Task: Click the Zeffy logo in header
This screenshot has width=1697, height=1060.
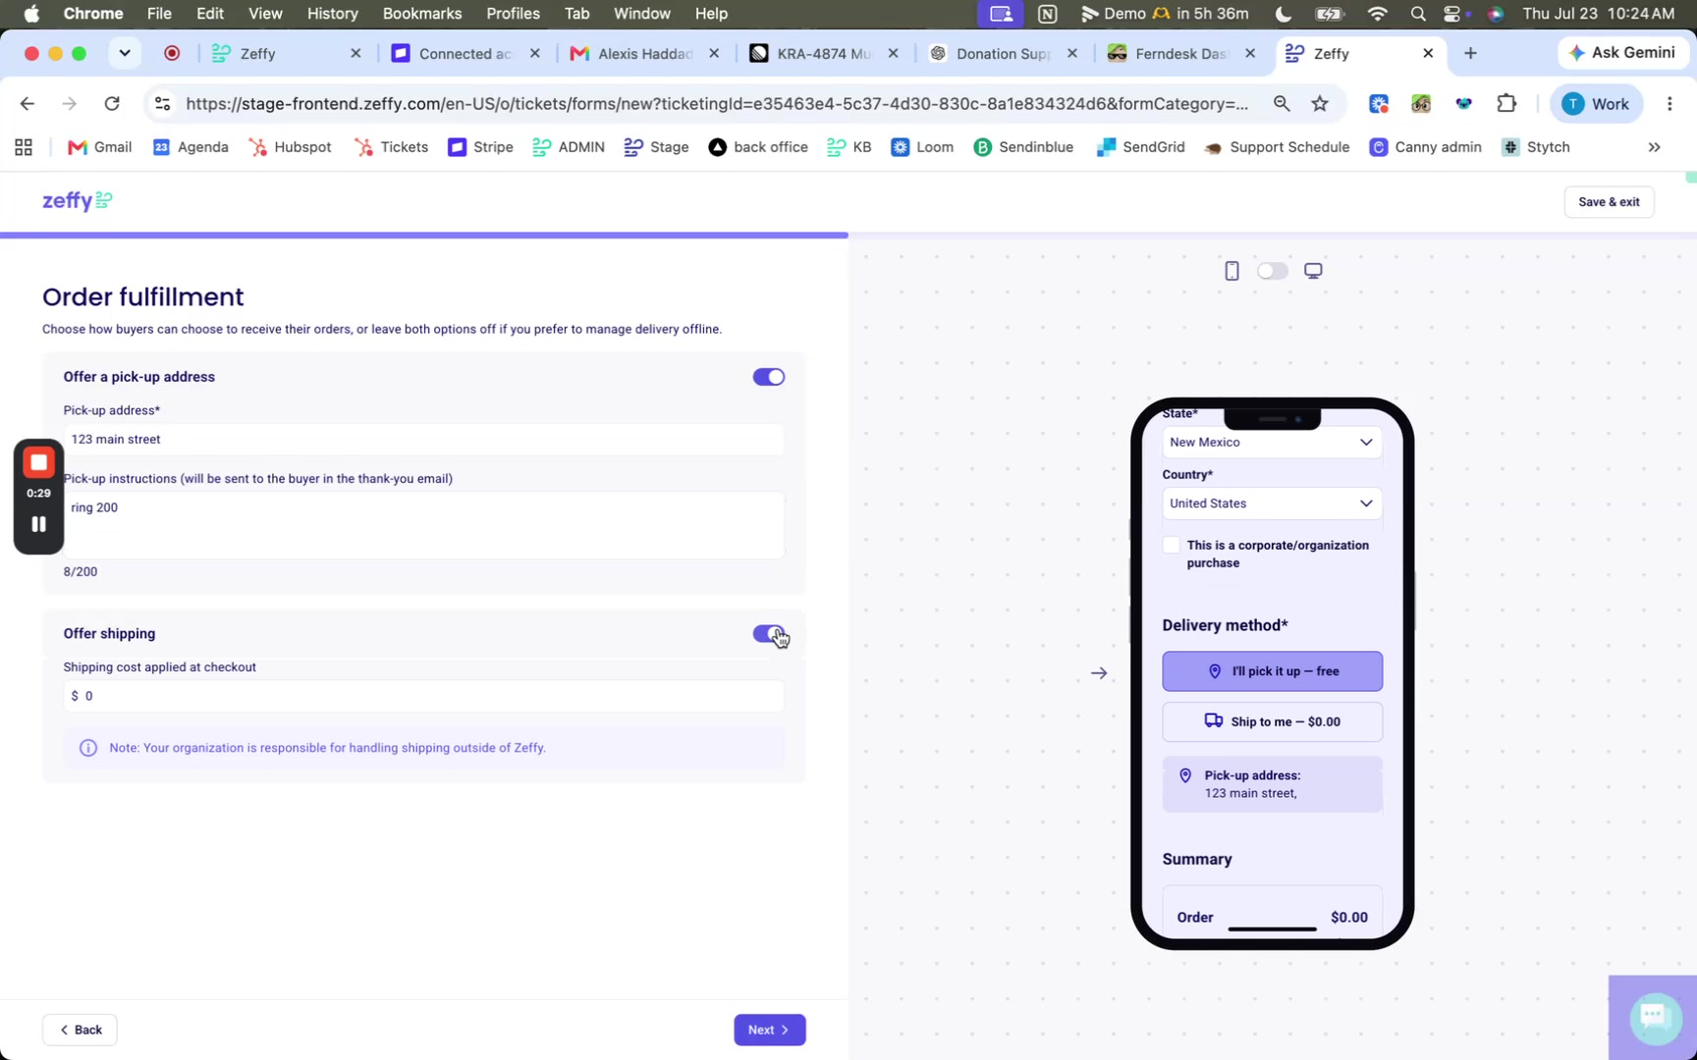Action: 78,201
